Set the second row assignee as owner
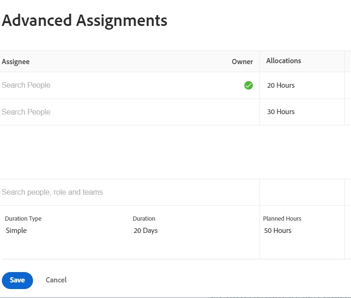Screen dimensions: 351x298 [249, 112]
